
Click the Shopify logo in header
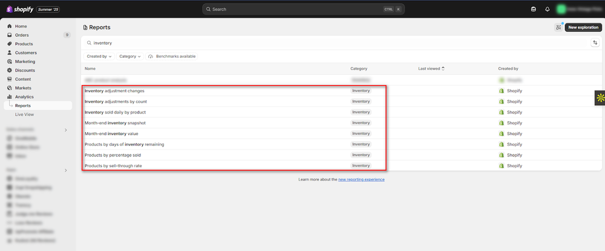(x=19, y=9)
